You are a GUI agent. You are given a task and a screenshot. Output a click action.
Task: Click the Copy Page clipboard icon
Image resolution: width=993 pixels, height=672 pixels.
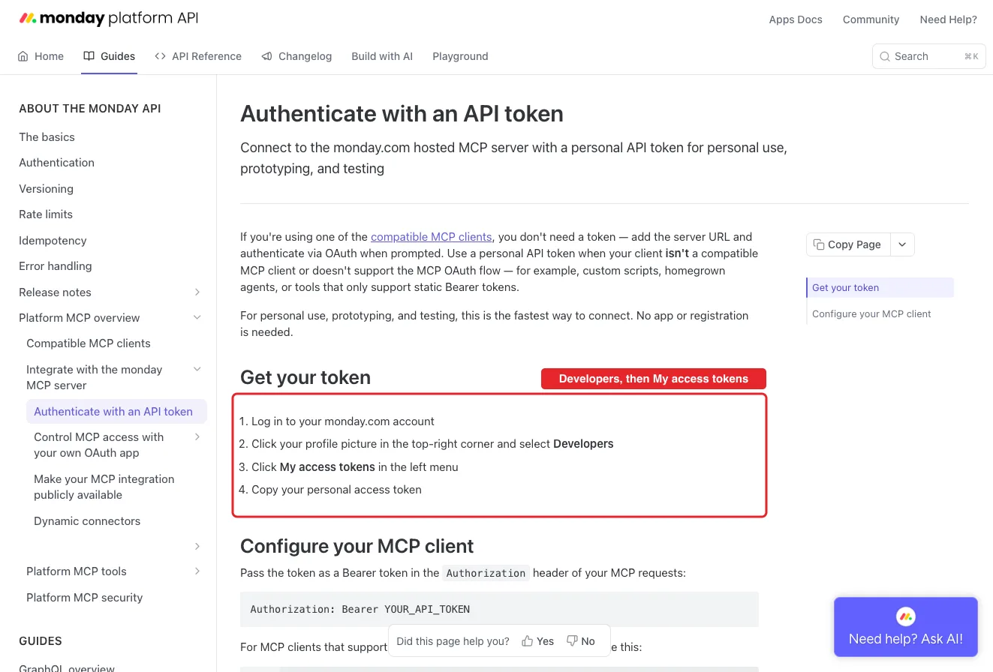tap(819, 244)
